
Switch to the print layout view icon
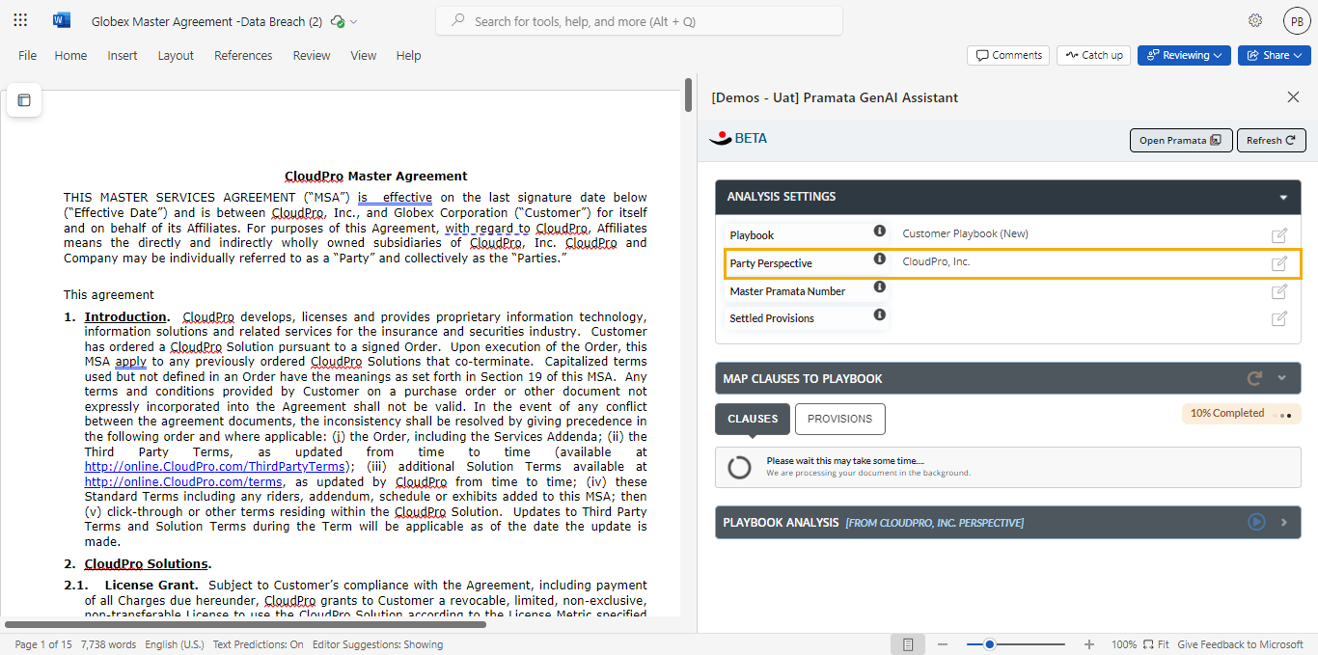click(x=908, y=644)
